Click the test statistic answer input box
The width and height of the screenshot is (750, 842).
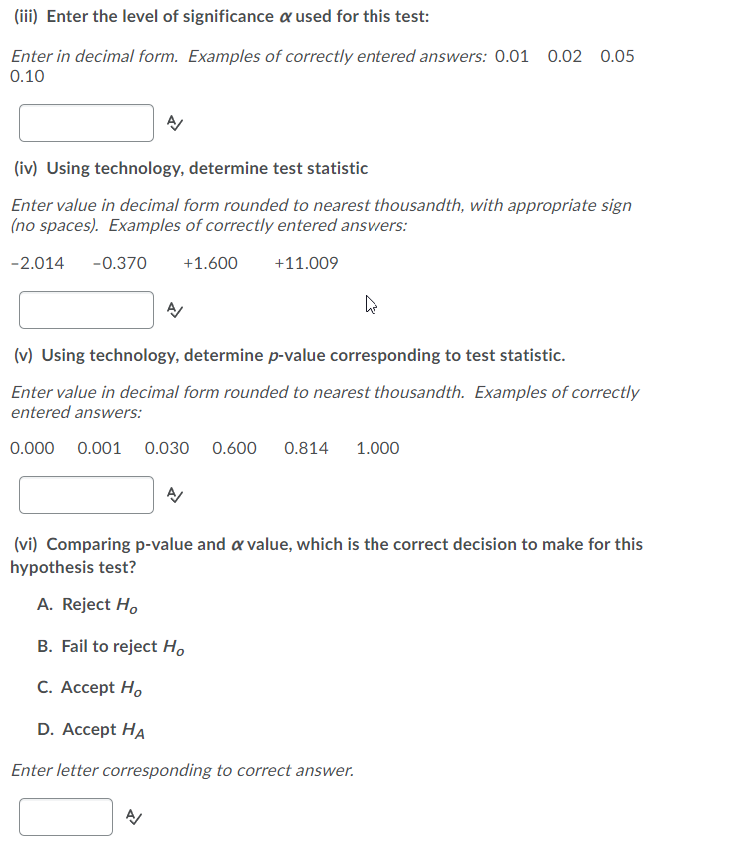(85, 309)
